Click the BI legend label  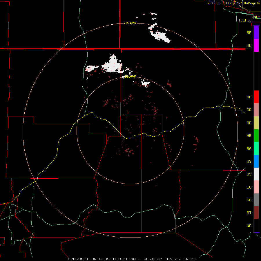coord(249,213)
